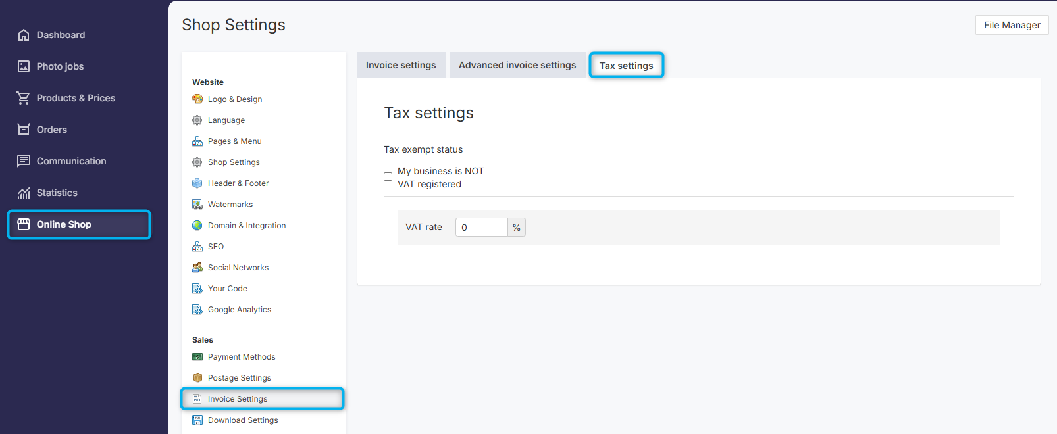Click the VAT rate input field
The width and height of the screenshot is (1057, 434).
[x=482, y=228]
